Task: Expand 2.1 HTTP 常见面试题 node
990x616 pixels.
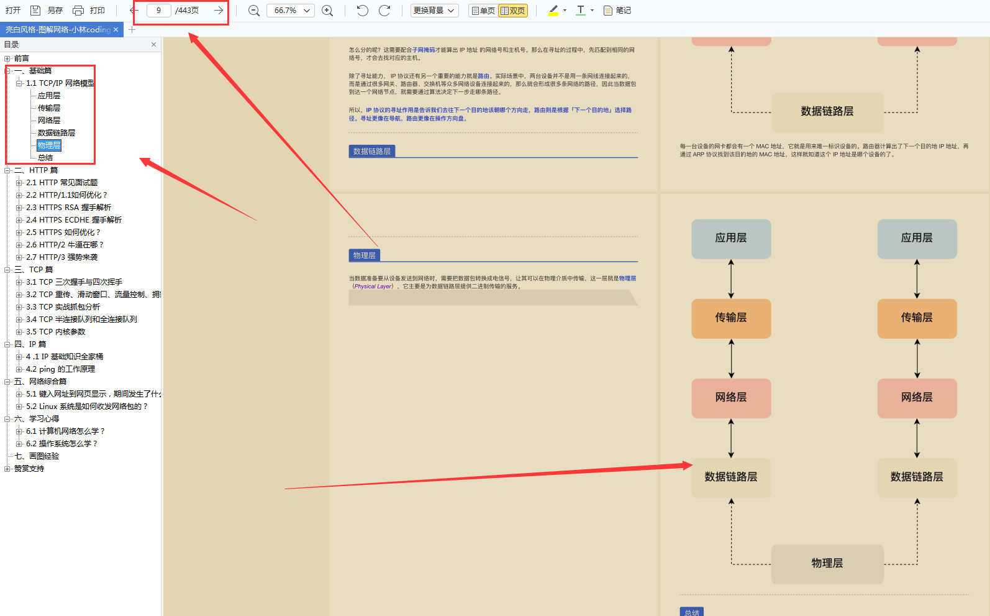Action: (19, 183)
